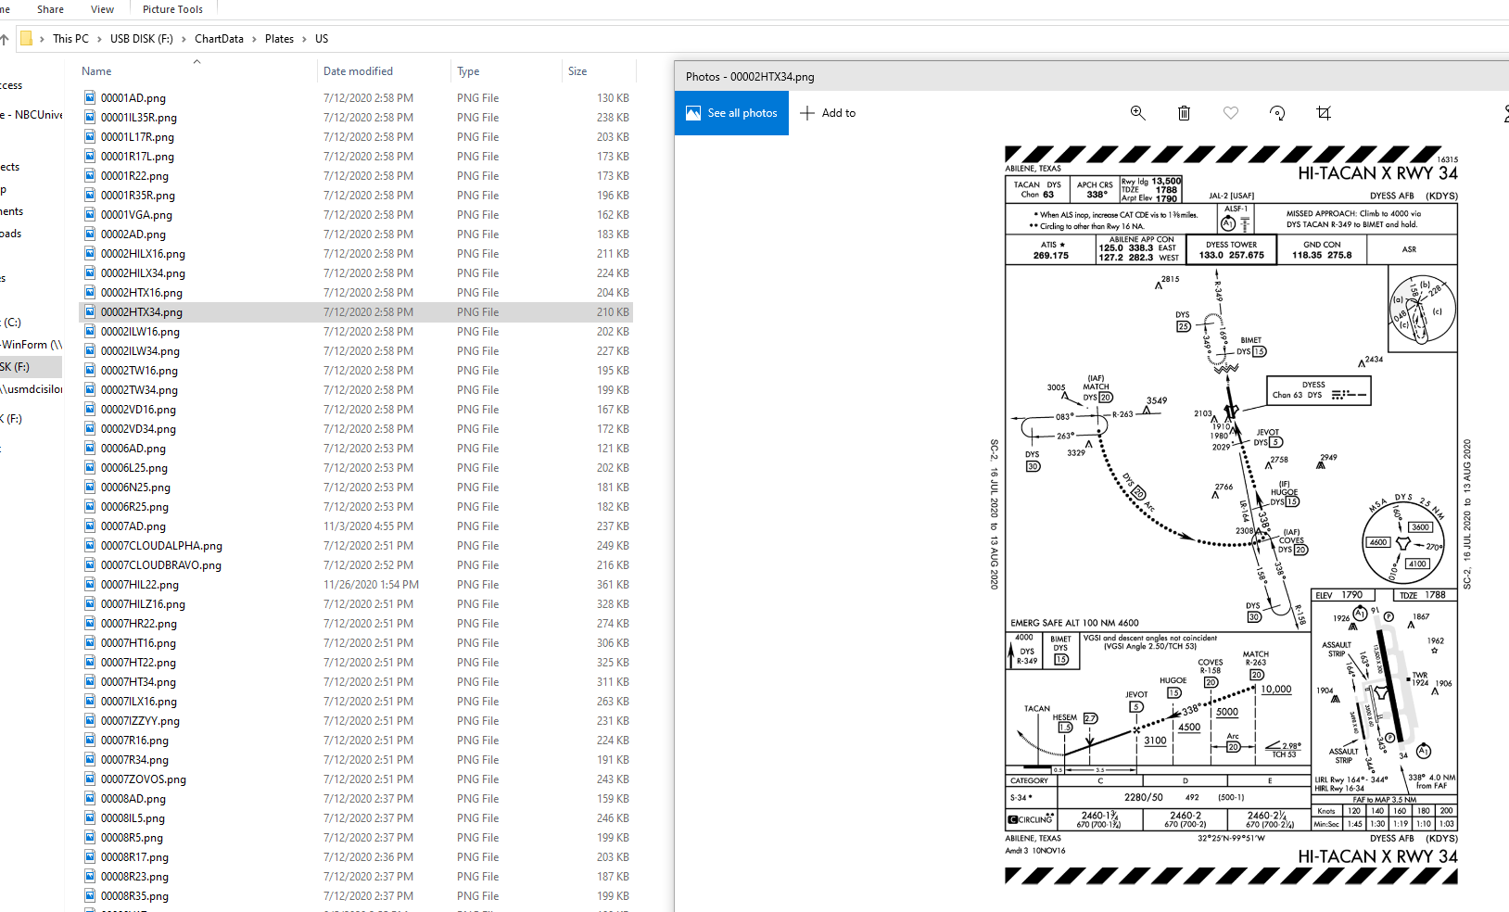Sort files by Date modified column

coord(358,71)
